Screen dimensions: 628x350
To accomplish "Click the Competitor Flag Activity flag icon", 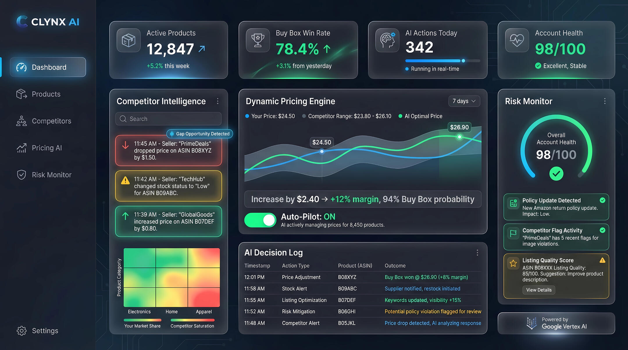I will click(x=513, y=233).
